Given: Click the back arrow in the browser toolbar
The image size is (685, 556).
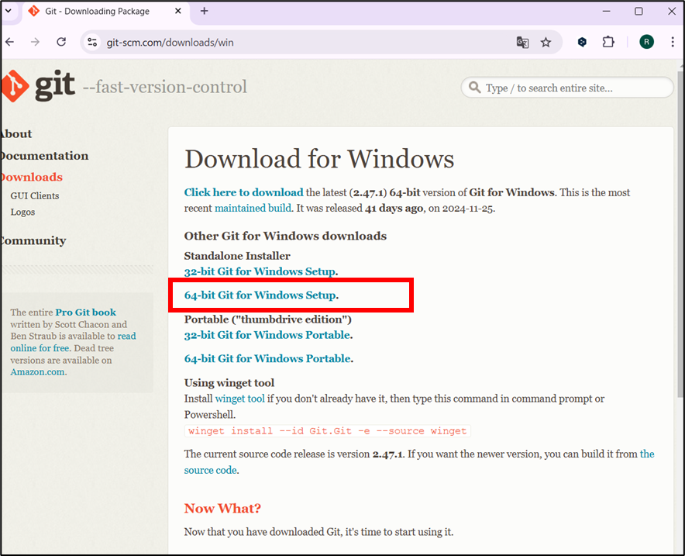Looking at the screenshot, I should [x=9, y=42].
